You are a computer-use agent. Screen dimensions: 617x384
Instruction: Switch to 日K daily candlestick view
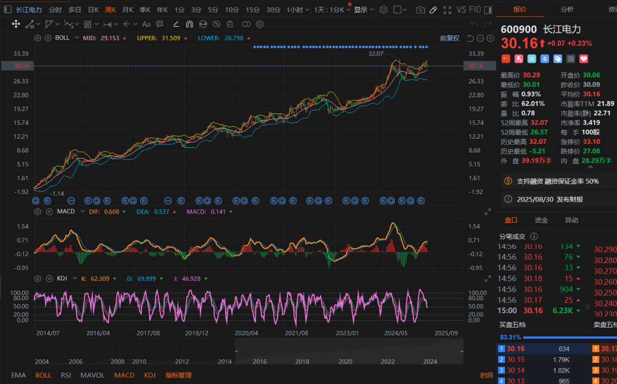[93, 10]
